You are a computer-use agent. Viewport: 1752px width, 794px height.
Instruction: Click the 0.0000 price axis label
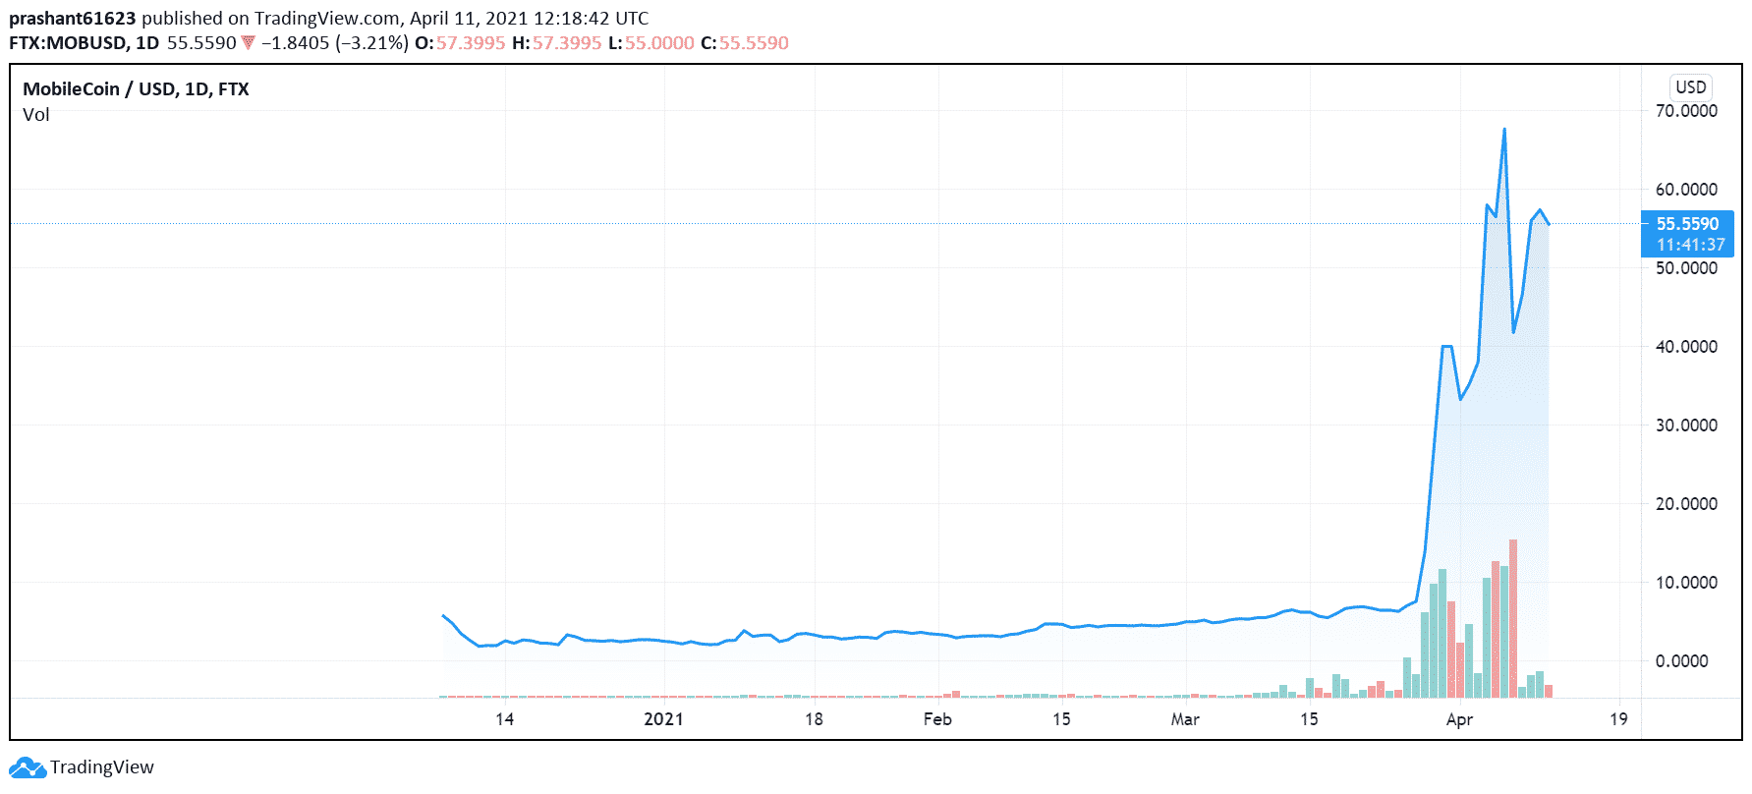(1686, 661)
